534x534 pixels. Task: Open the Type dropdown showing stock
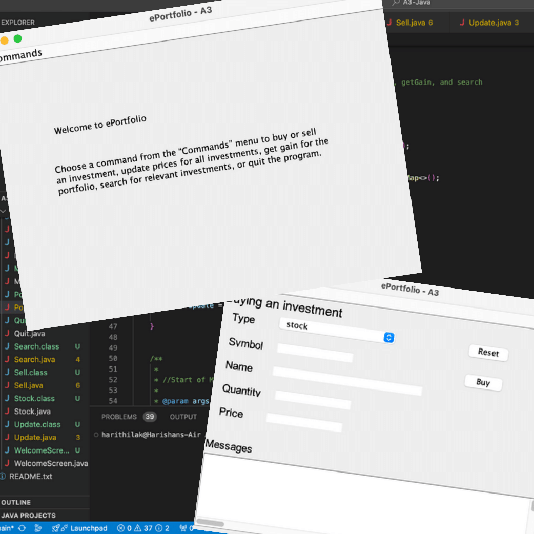[337, 331]
